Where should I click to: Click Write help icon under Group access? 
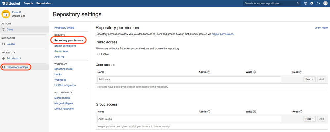pyautogui.click(x=254, y=112)
